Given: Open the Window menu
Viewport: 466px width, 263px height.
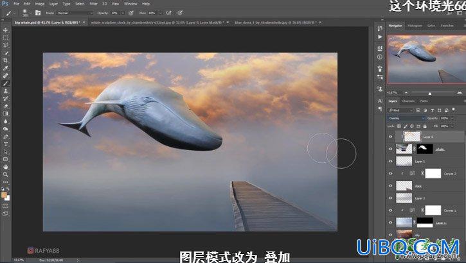Looking at the screenshot, I should pyautogui.click(x=130, y=4).
